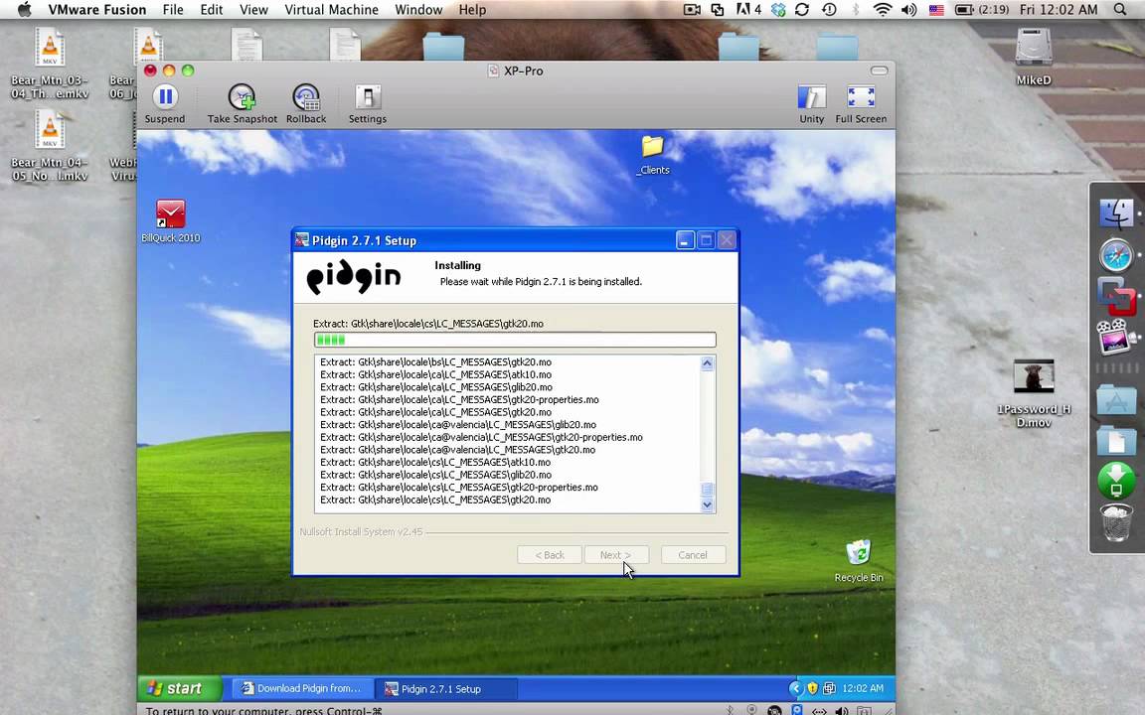
Task: Click the XP system tray security shield
Action: [813, 688]
